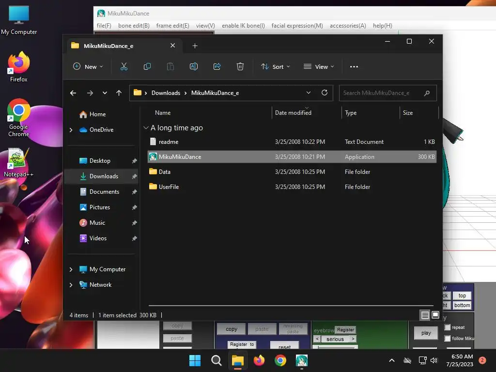Viewport: 496px width, 372px height.
Task: Click the Cut icon in Explorer toolbar
Action: pyautogui.click(x=124, y=66)
